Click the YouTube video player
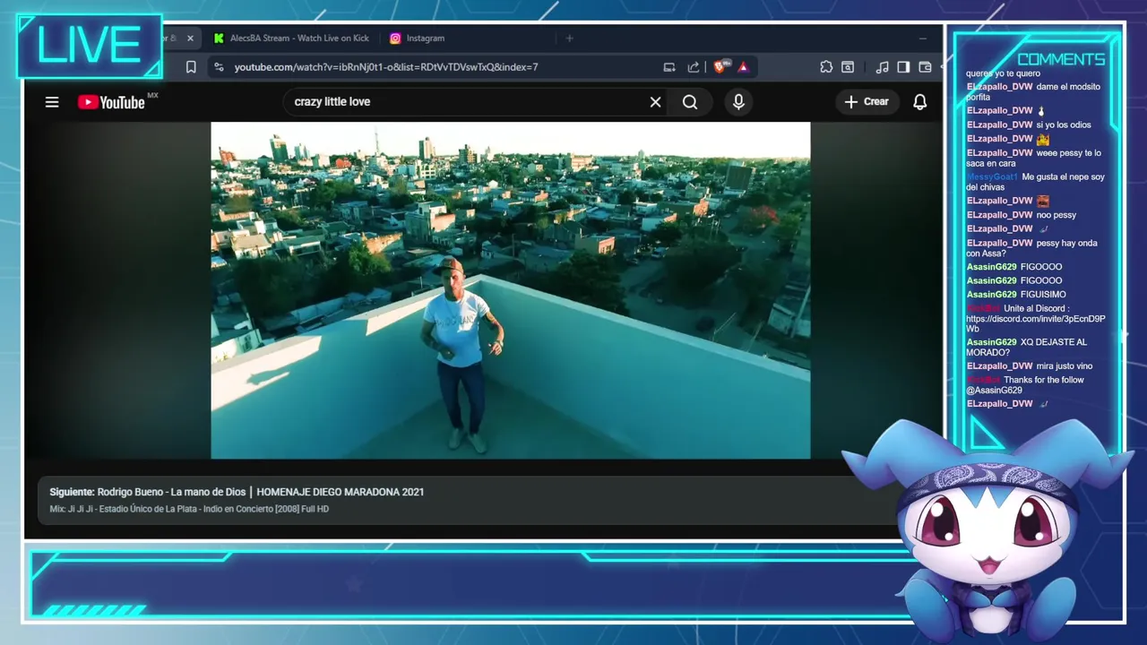 coord(510,290)
